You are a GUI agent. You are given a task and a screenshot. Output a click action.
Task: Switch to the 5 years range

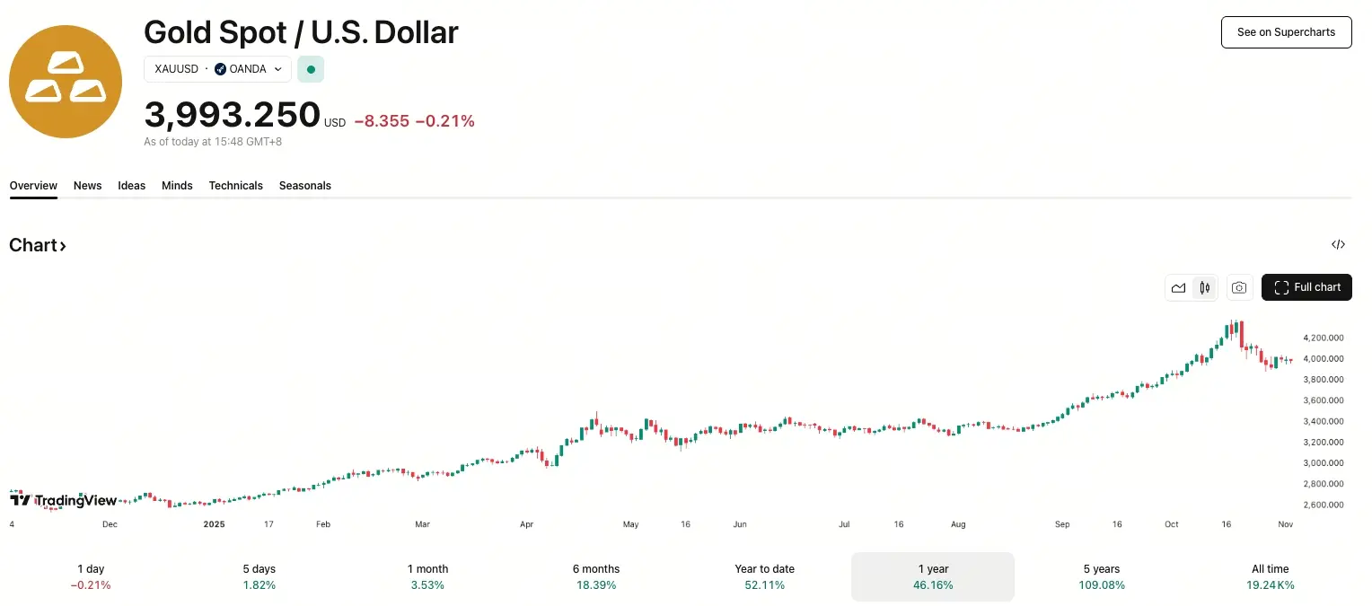tap(1102, 576)
